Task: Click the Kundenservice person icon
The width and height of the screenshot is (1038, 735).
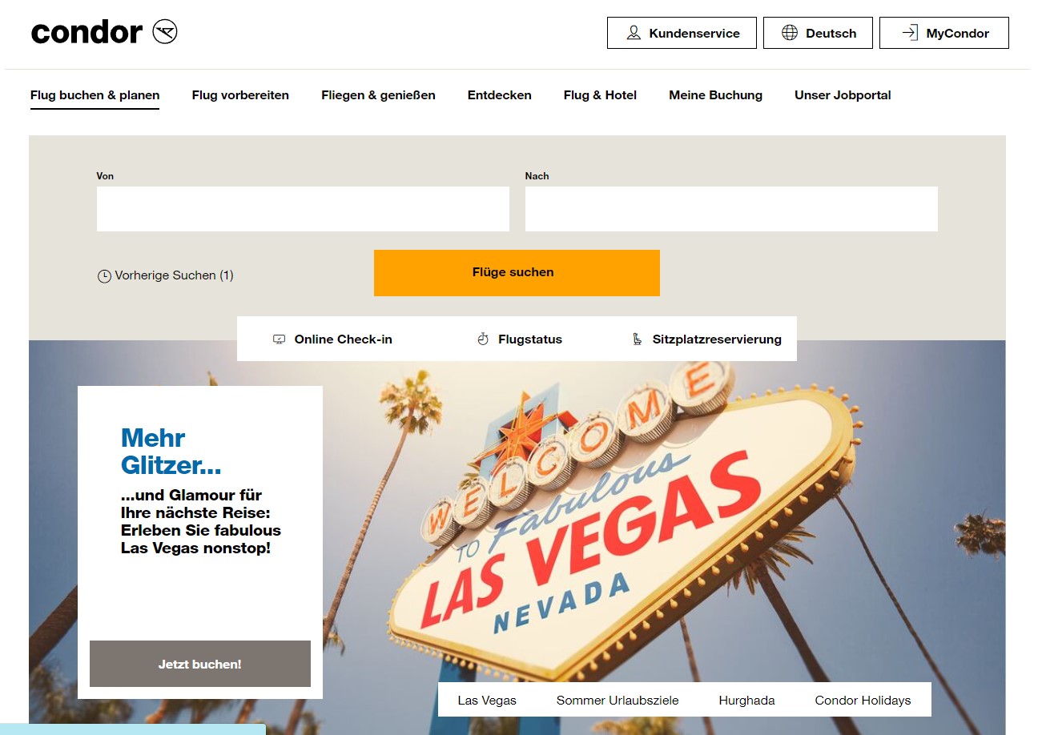Action: click(x=634, y=33)
